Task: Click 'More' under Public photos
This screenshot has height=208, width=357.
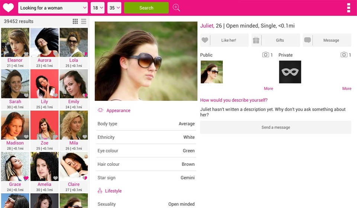Action: 268,89
